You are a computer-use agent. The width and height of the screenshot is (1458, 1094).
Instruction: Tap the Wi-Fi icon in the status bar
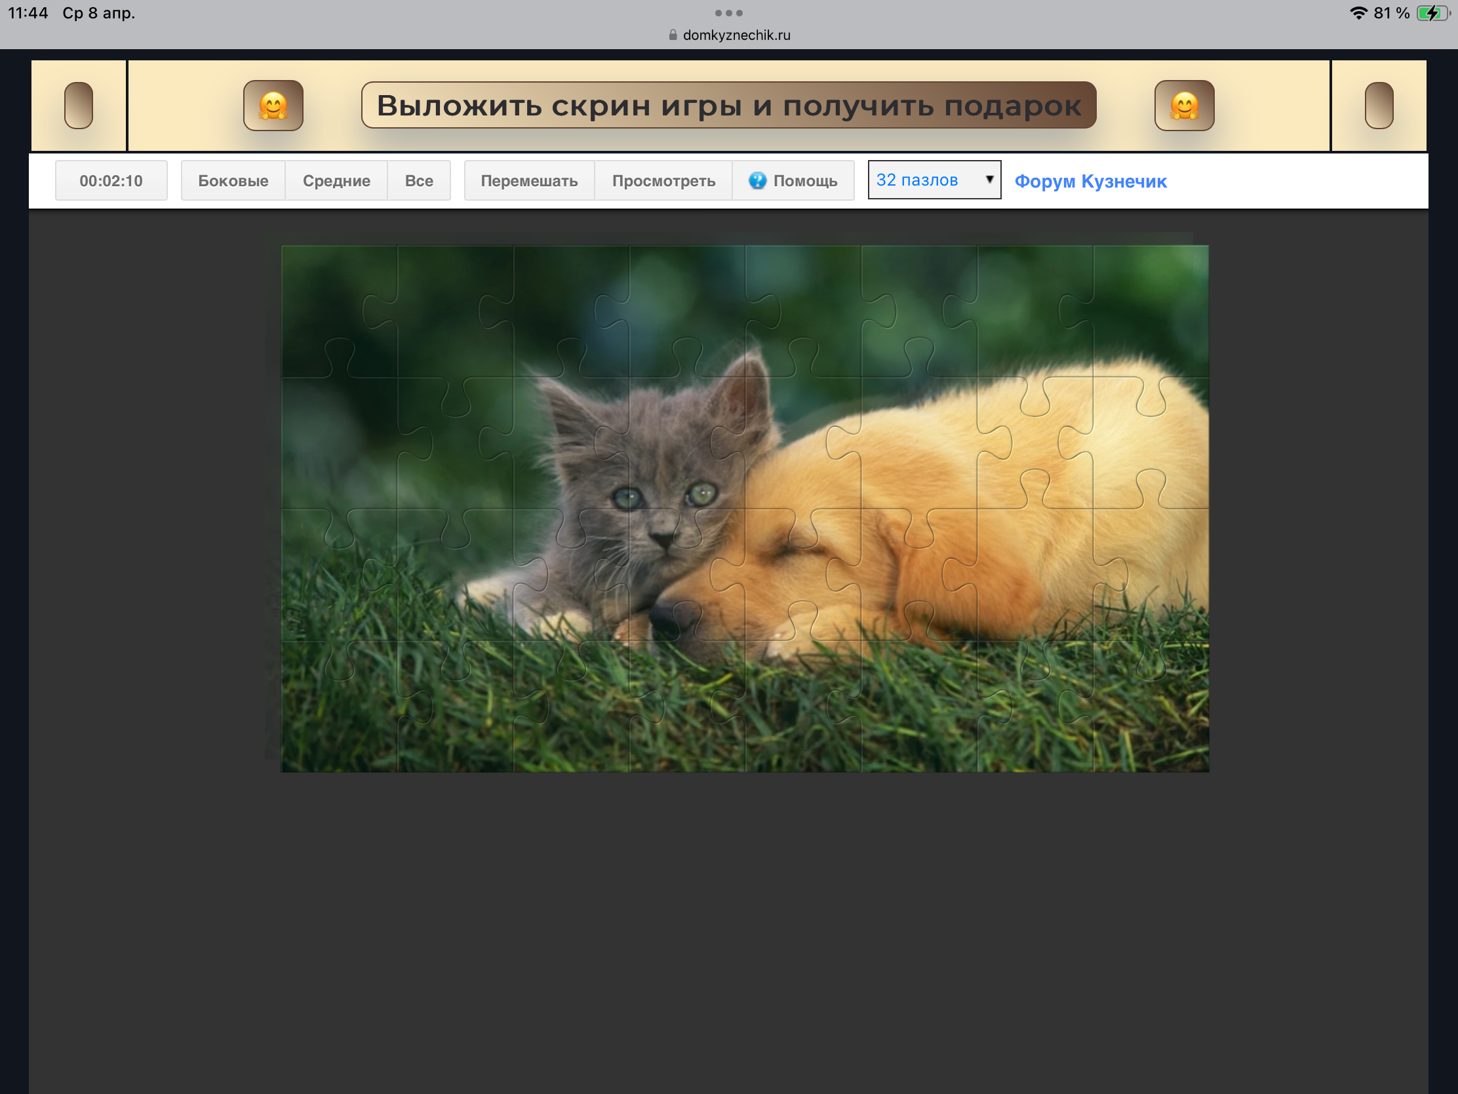click(1358, 12)
